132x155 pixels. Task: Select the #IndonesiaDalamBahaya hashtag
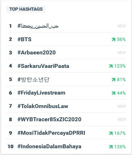click(49, 146)
